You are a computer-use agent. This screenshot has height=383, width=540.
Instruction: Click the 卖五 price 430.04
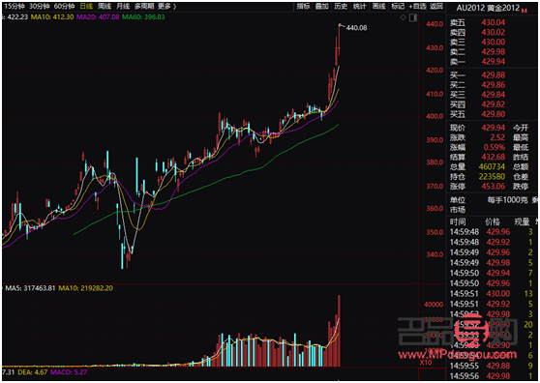point(494,22)
